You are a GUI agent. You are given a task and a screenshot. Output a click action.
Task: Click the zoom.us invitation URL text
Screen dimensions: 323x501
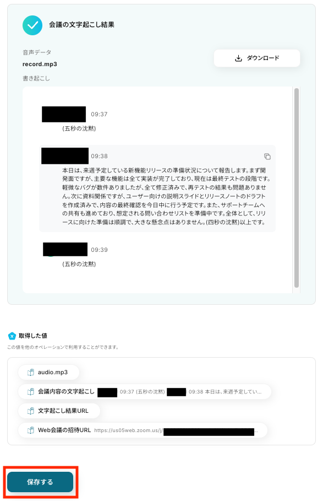click(x=176, y=430)
